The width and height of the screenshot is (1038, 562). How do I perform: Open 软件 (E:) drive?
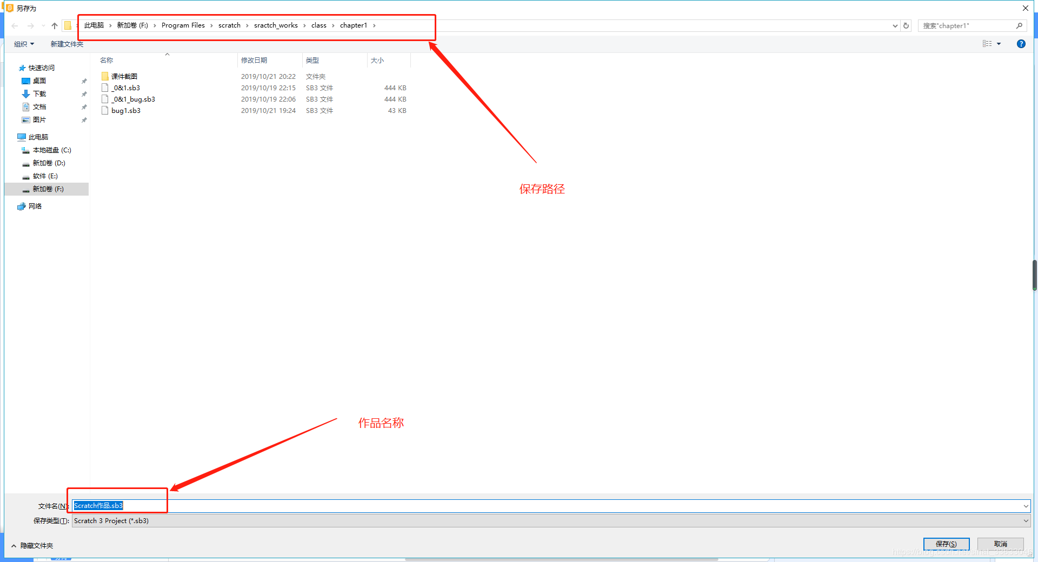tap(45, 176)
